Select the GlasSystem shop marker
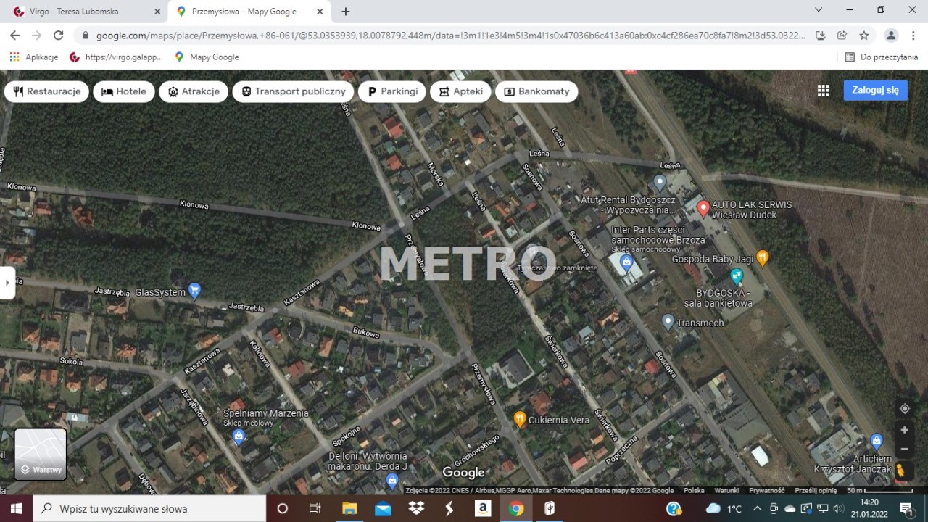Viewport: 928px width, 522px height. (194, 291)
